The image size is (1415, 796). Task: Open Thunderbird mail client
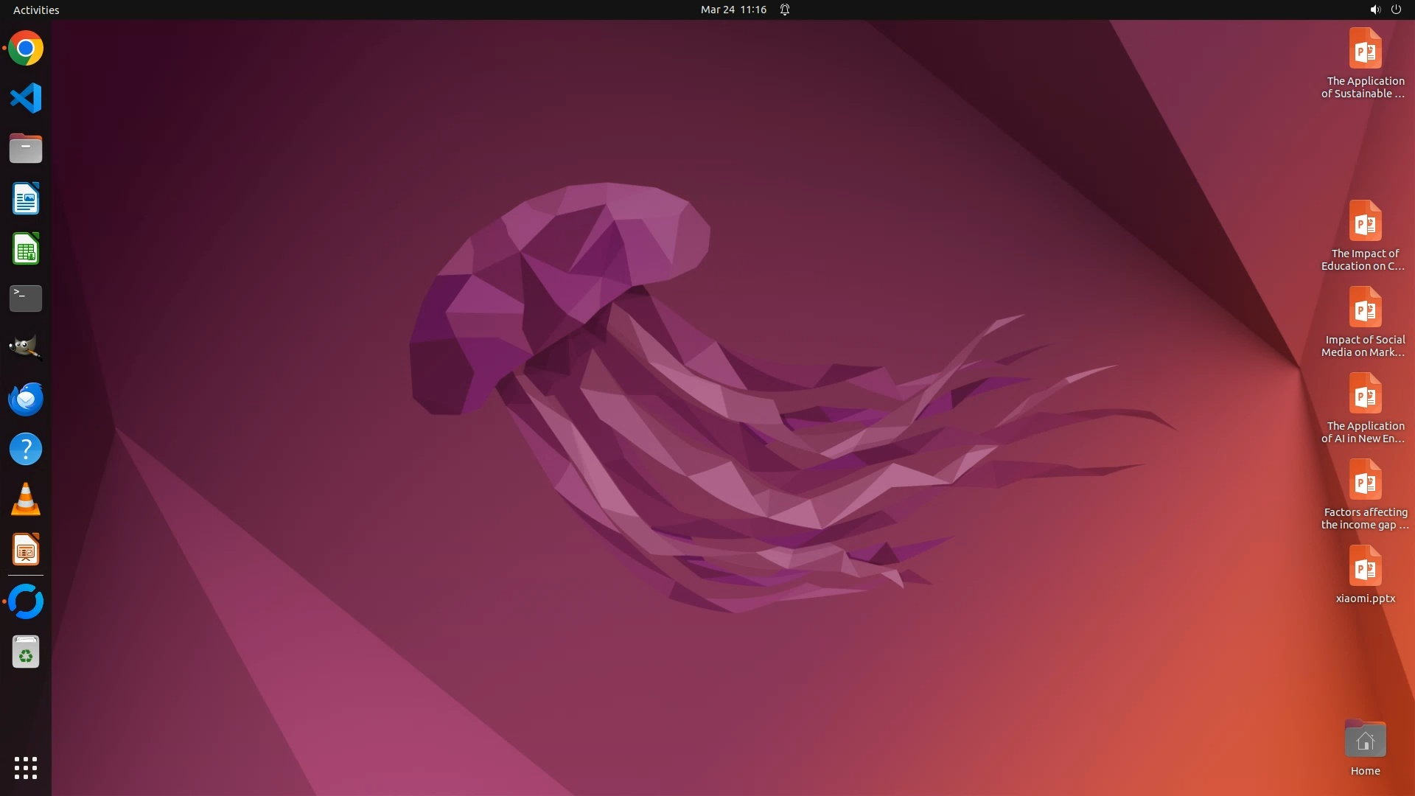tap(26, 399)
